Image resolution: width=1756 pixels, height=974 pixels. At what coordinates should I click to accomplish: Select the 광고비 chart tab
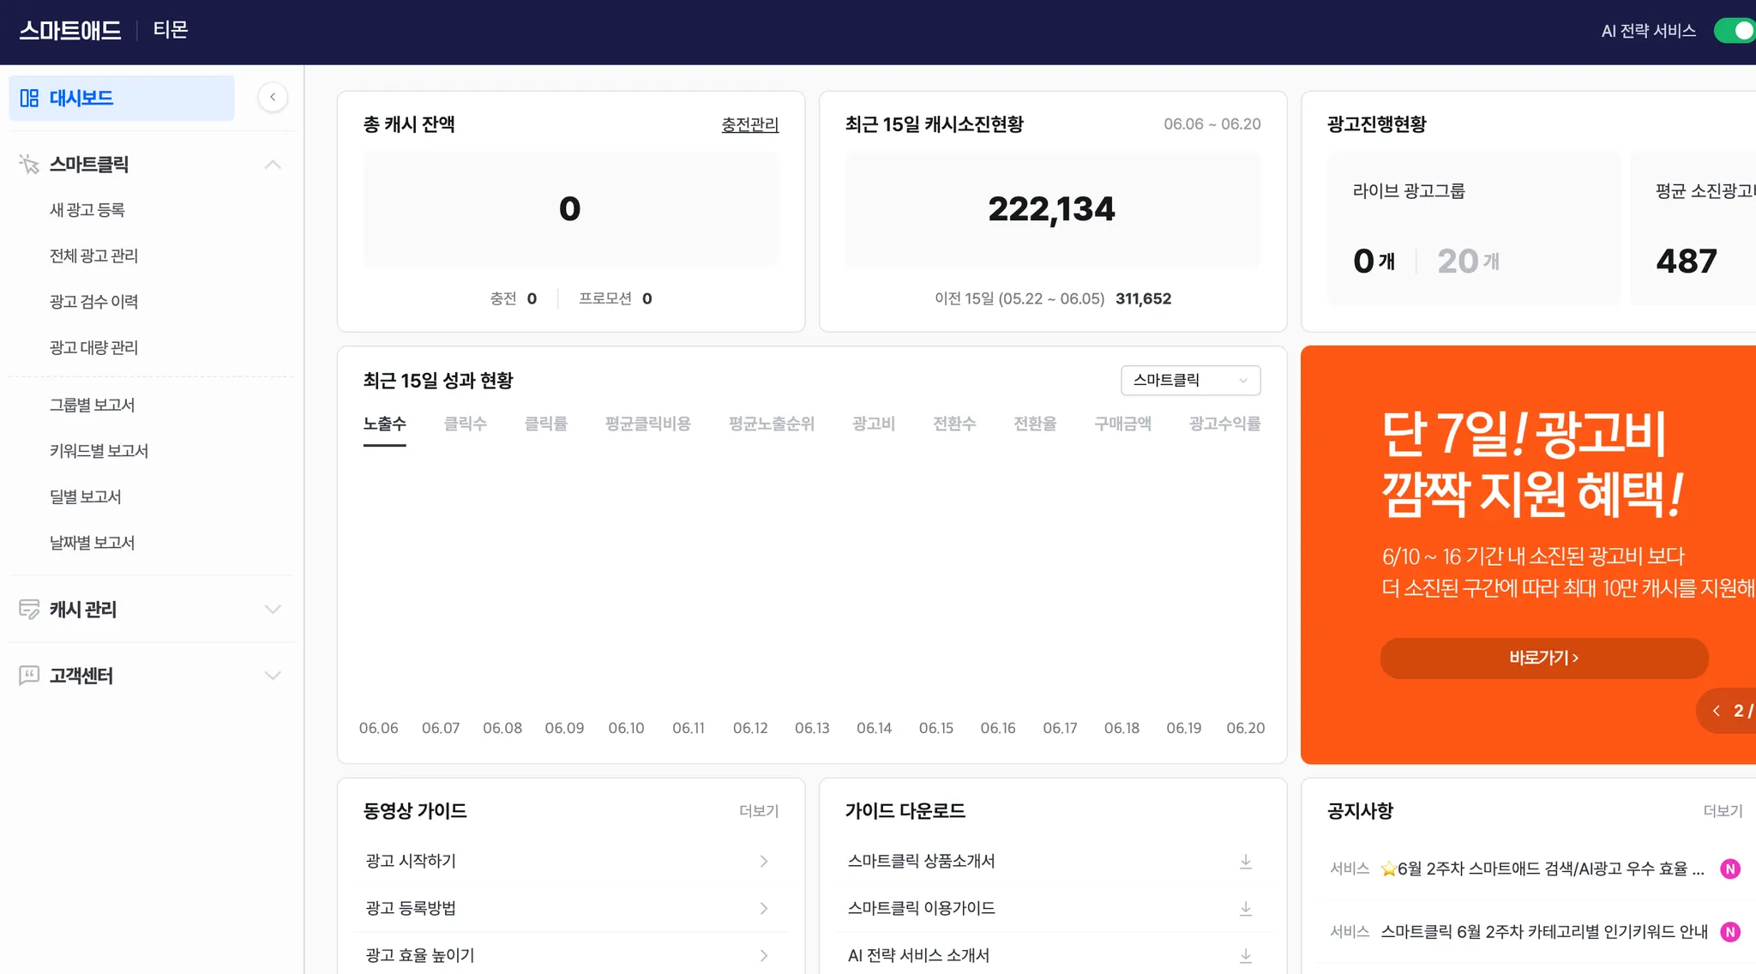(x=873, y=424)
